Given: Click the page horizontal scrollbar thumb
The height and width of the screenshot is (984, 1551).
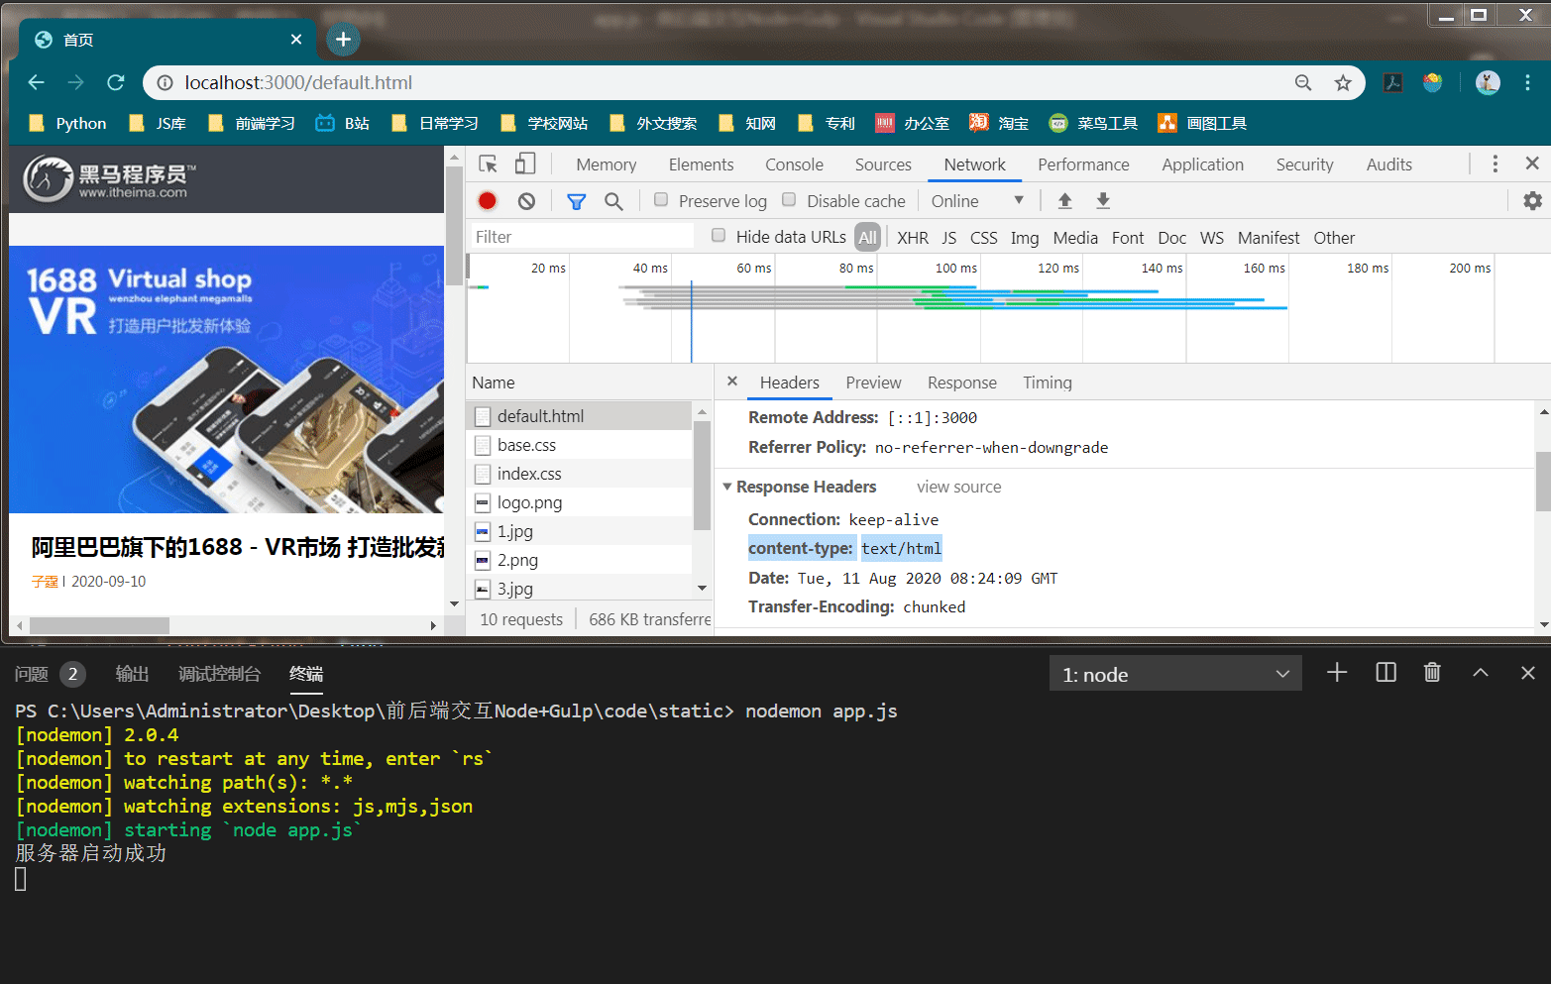Looking at the screenshot, I should (x=99, y=625).
